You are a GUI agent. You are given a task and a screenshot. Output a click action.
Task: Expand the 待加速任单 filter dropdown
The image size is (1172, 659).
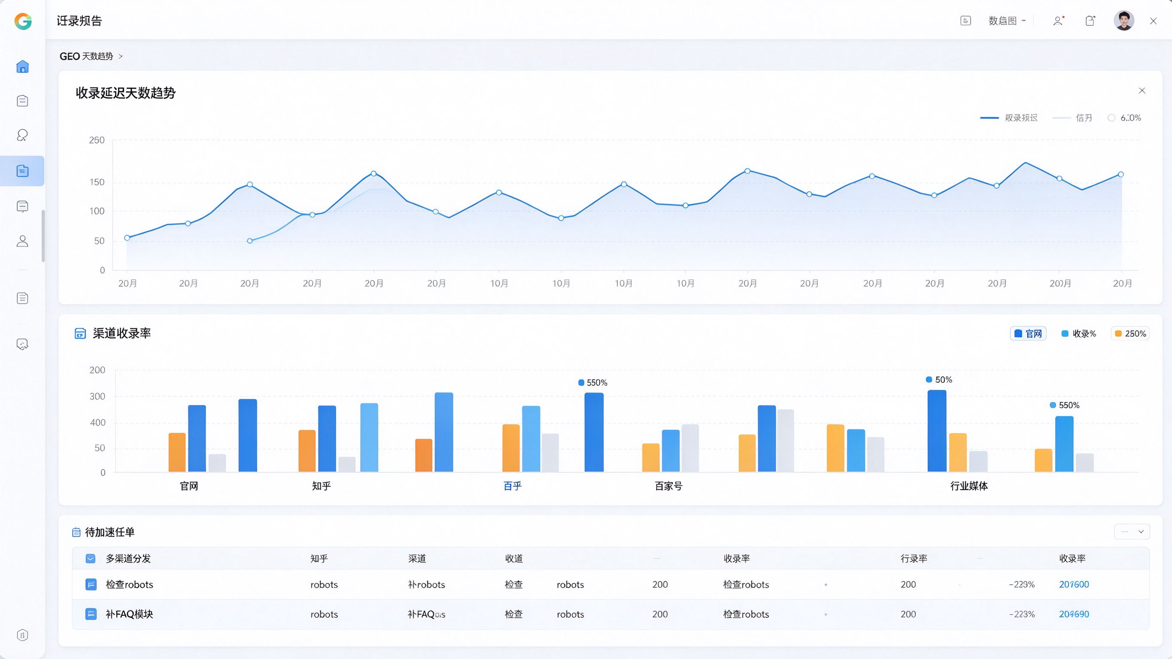1132,532
